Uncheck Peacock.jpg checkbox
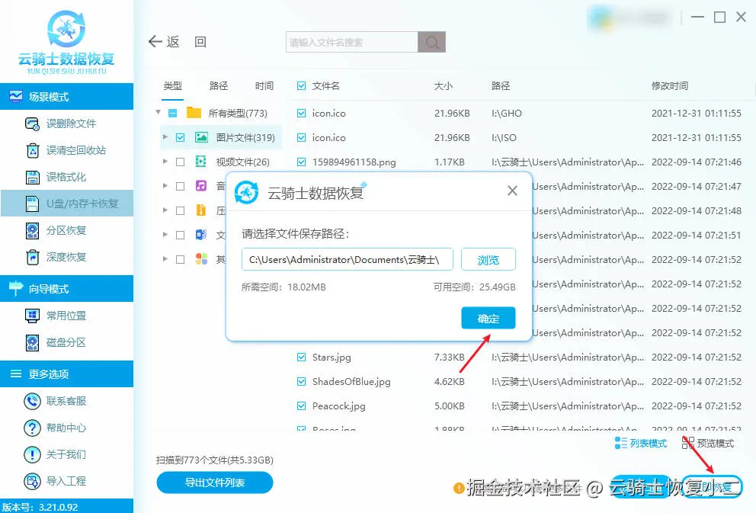 point(301,406)
